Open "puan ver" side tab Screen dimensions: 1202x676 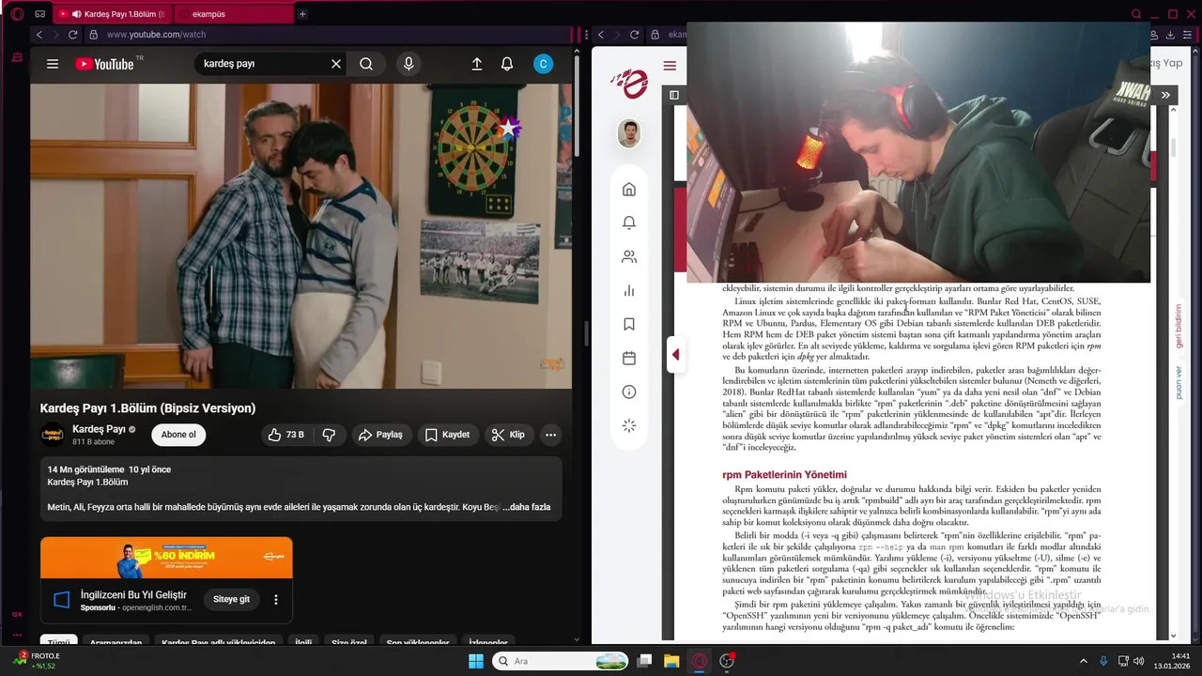(1179, 382)
